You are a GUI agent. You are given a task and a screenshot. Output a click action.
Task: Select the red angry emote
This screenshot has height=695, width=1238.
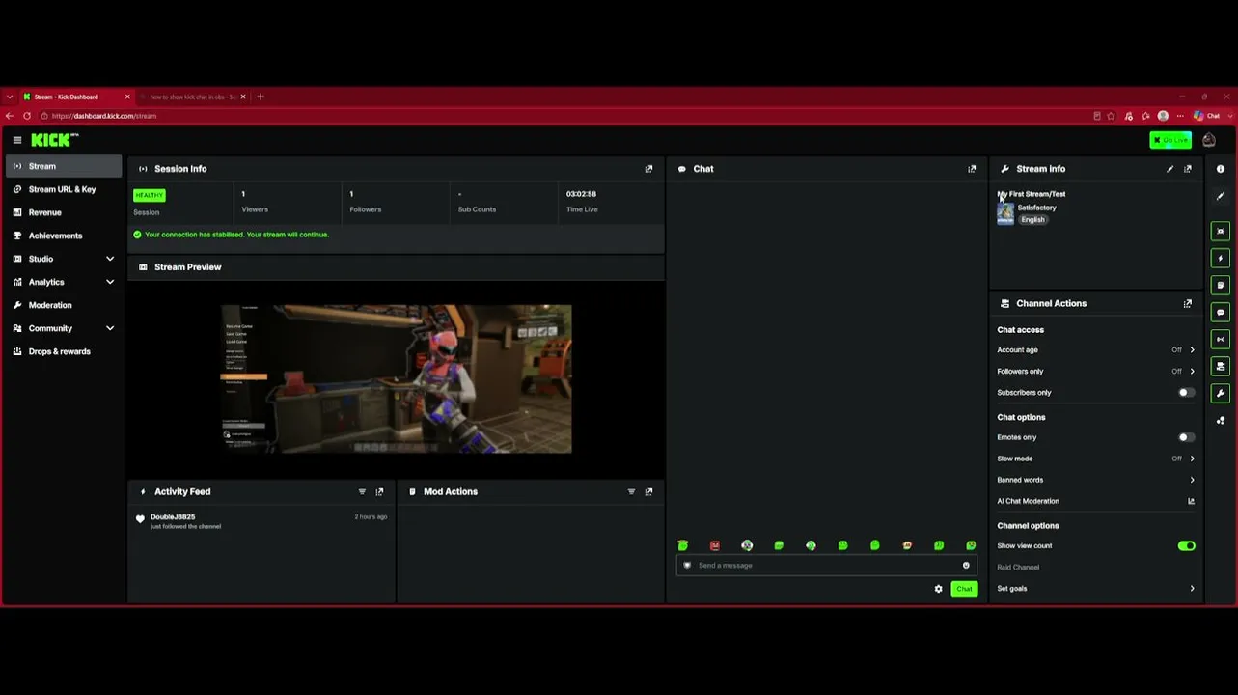[715, 545]
